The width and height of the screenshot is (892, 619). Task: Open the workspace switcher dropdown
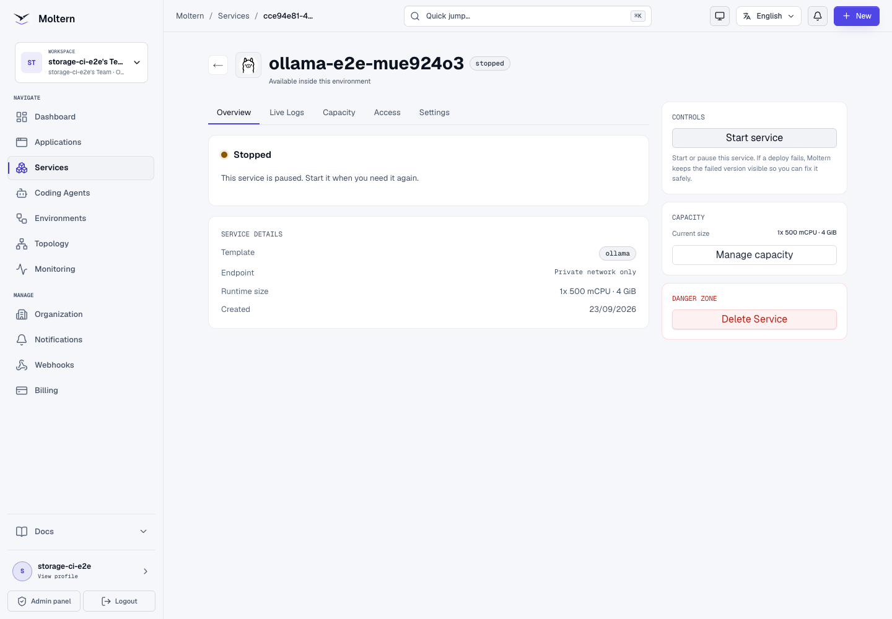click(81, 63)
